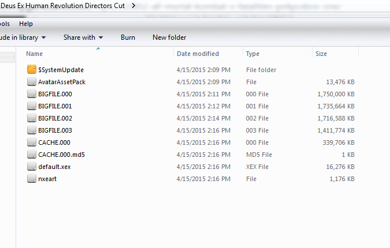The height and width of the screenshot is (248, 390).
Task: Sort files by Name column
Action: click(x=35, y=54)
